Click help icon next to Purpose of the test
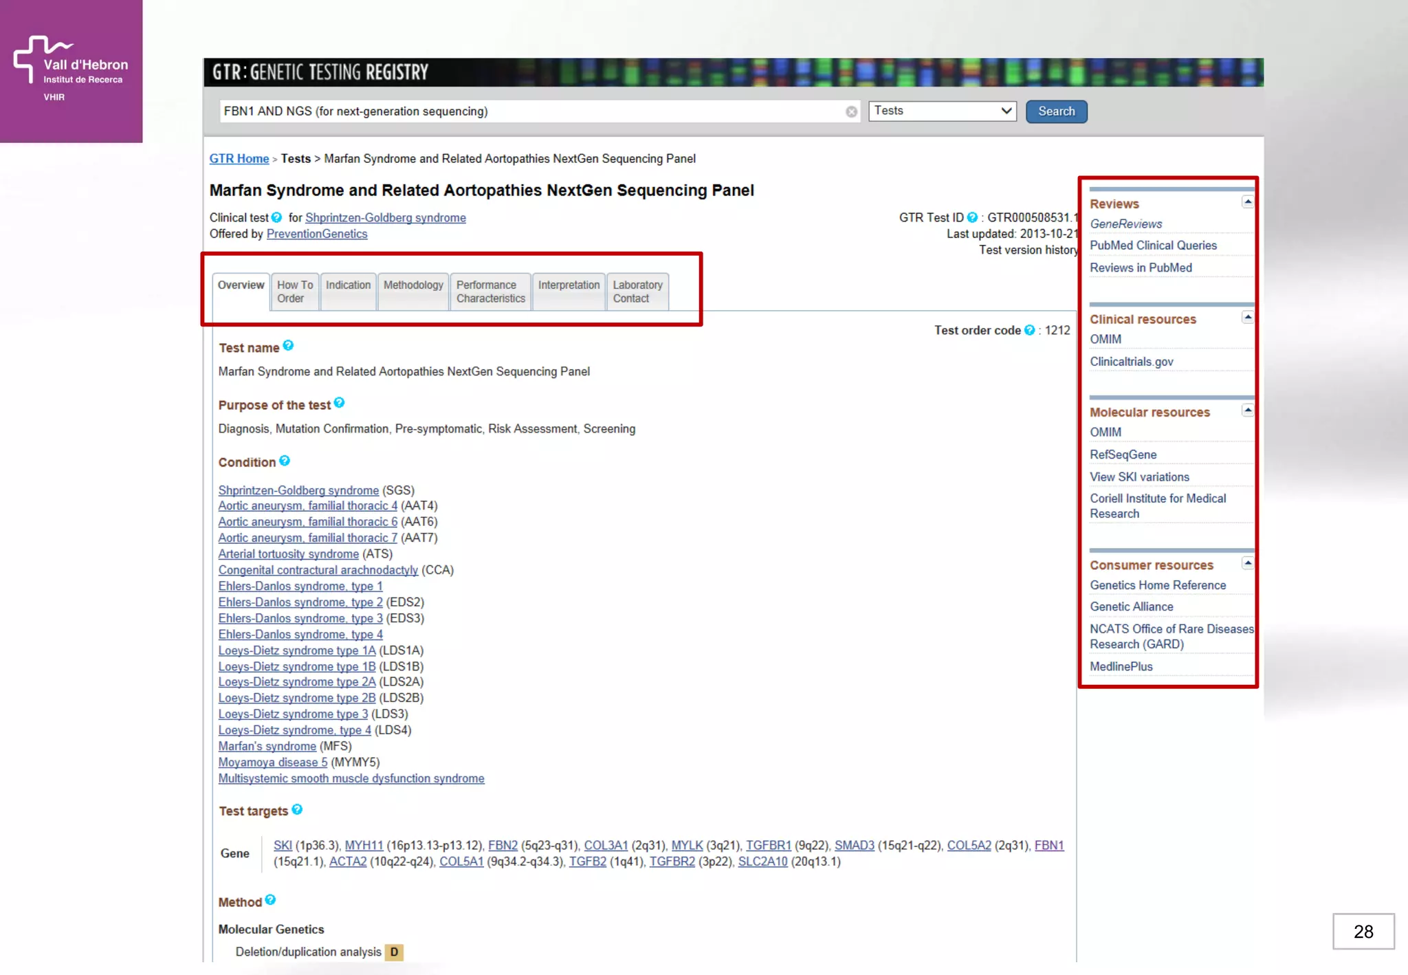1408x975 pixels. pyautogui.click(x=339, y=403)
